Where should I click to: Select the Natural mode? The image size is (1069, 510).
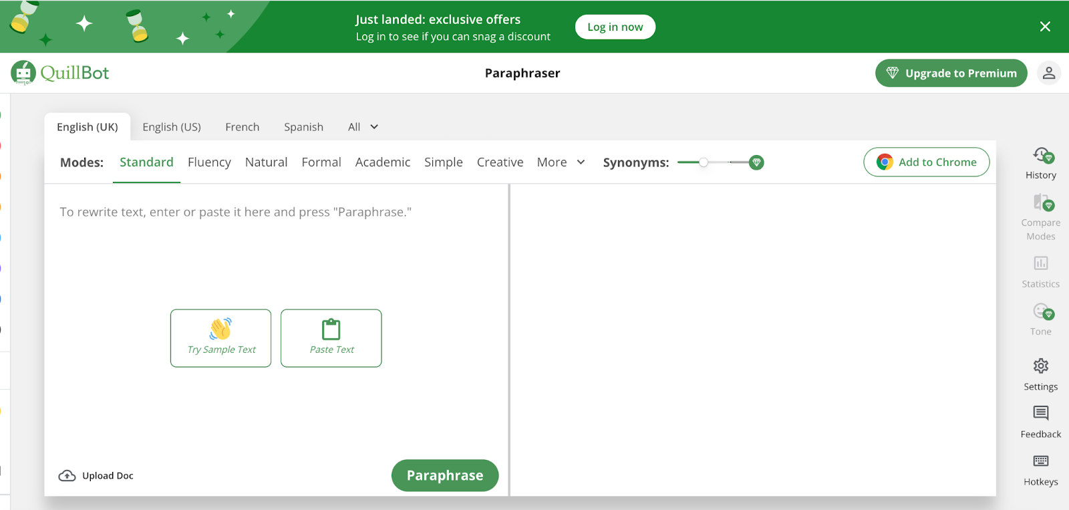266,162
